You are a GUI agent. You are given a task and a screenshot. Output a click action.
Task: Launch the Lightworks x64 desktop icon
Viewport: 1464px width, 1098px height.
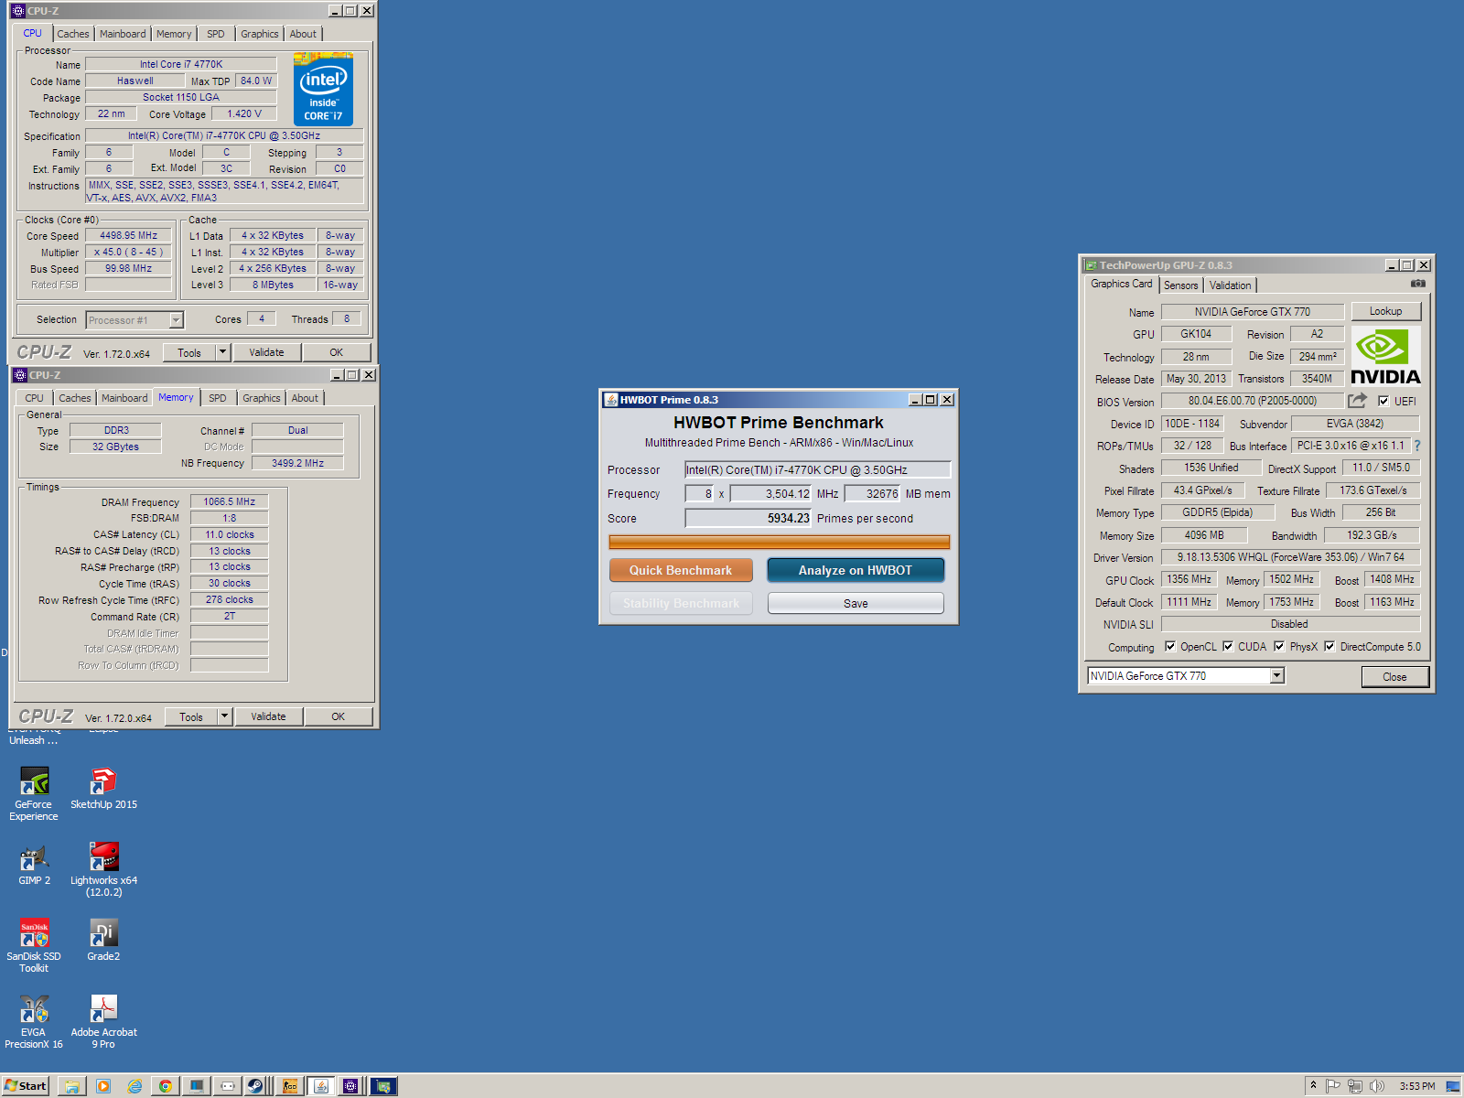[x=103, y=869]
